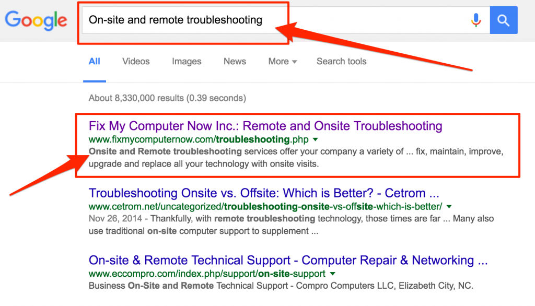Select the All results tab
Screen dimensions: 535x306
(95, 62)
